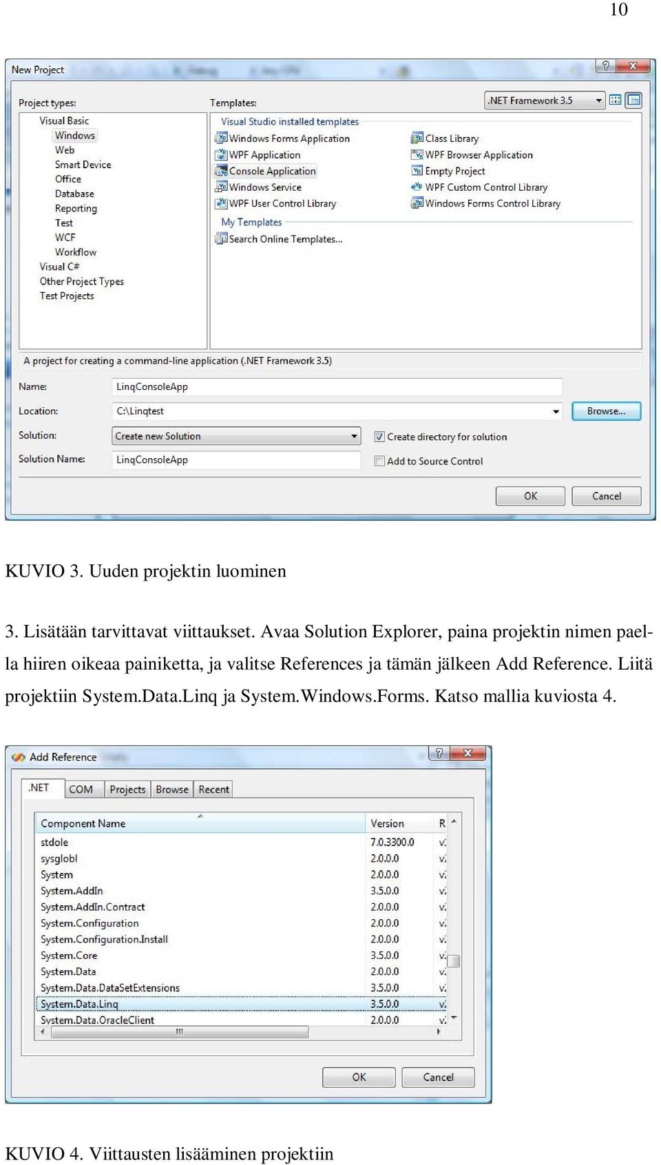
Task: Select Workflow project type
Action: click(x=76, y=252)
